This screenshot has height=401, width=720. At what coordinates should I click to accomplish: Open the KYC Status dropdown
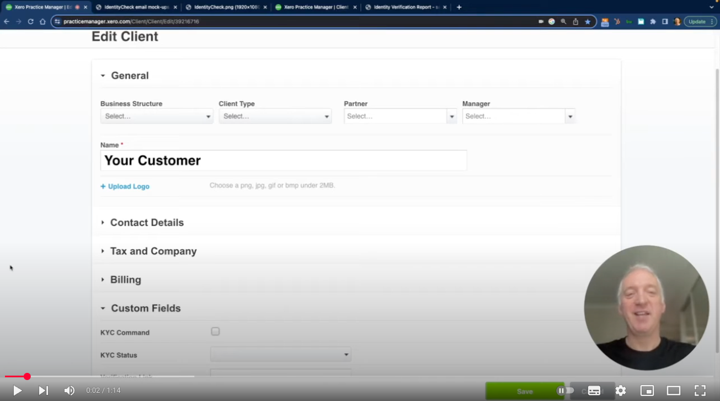coord(281,354)
